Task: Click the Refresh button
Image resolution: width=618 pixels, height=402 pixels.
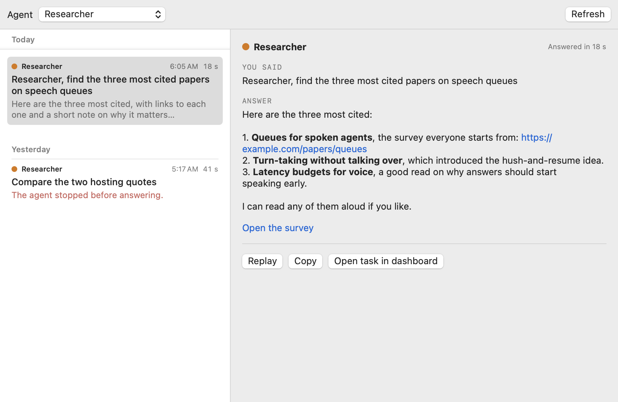Action: coord(588,14)
